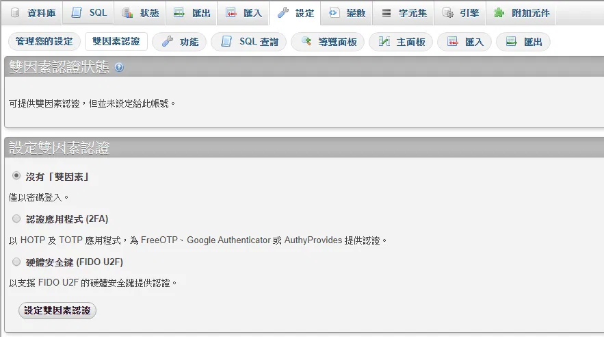
Task: Open the 資料庫 tab
Action: [32, 13]
